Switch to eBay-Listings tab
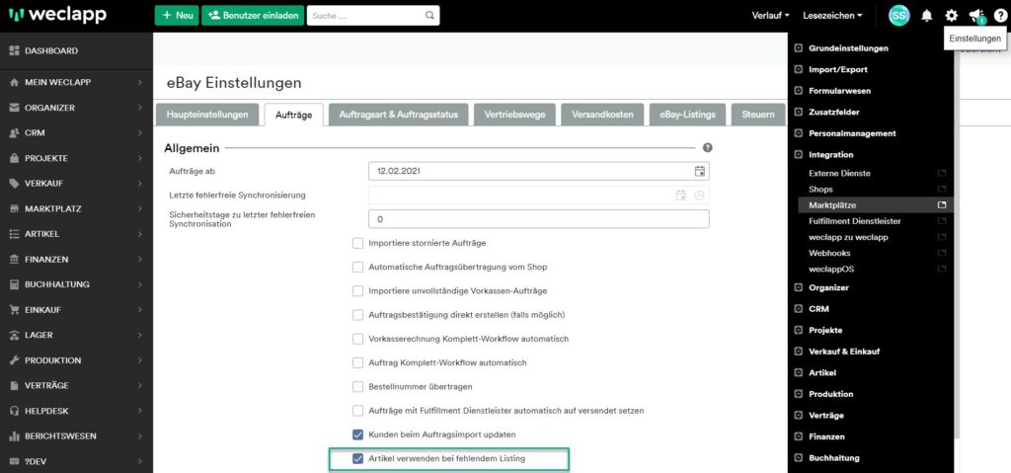Viewport: 1011px width, 473px height. click(x=687, y=115)
